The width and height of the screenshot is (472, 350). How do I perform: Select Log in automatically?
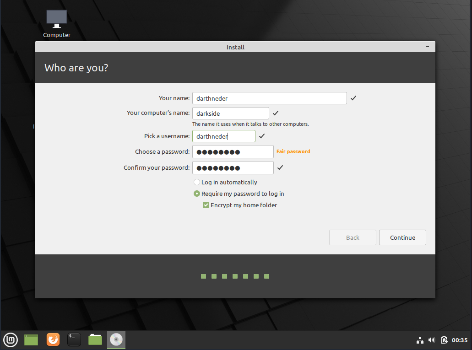[x=196, y=182]
